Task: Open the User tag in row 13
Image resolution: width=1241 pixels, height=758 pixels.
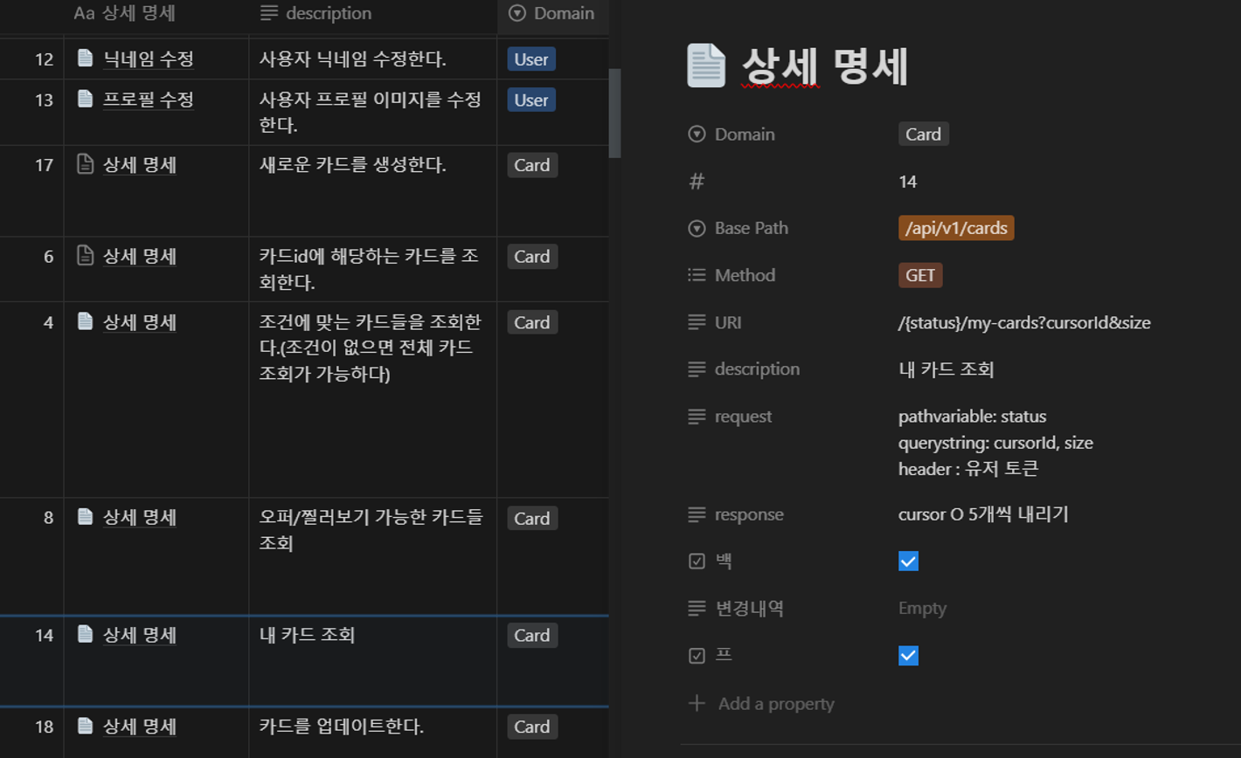Action: point(531,100)
